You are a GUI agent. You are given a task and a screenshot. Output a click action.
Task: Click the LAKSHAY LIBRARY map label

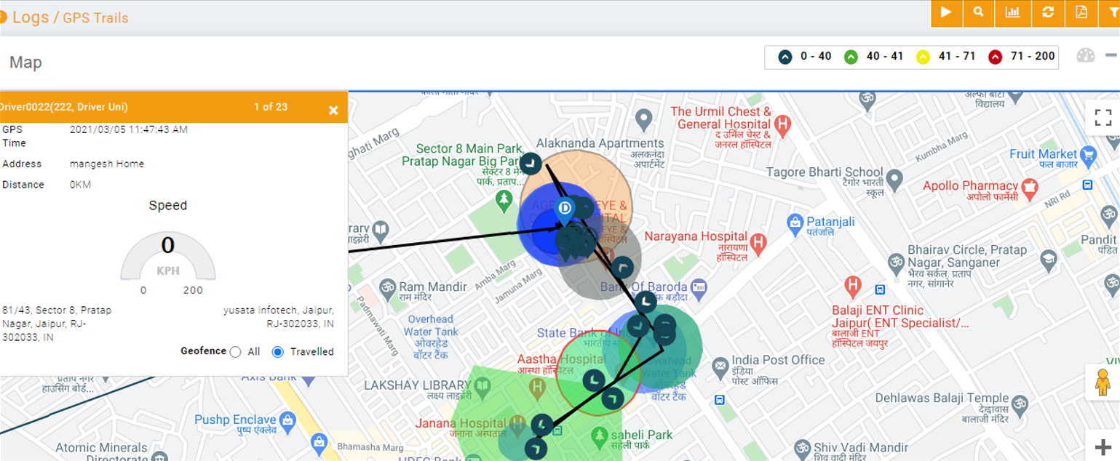[x=418, y=390]
